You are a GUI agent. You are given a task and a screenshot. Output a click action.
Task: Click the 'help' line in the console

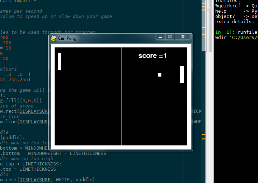[236, 11]
